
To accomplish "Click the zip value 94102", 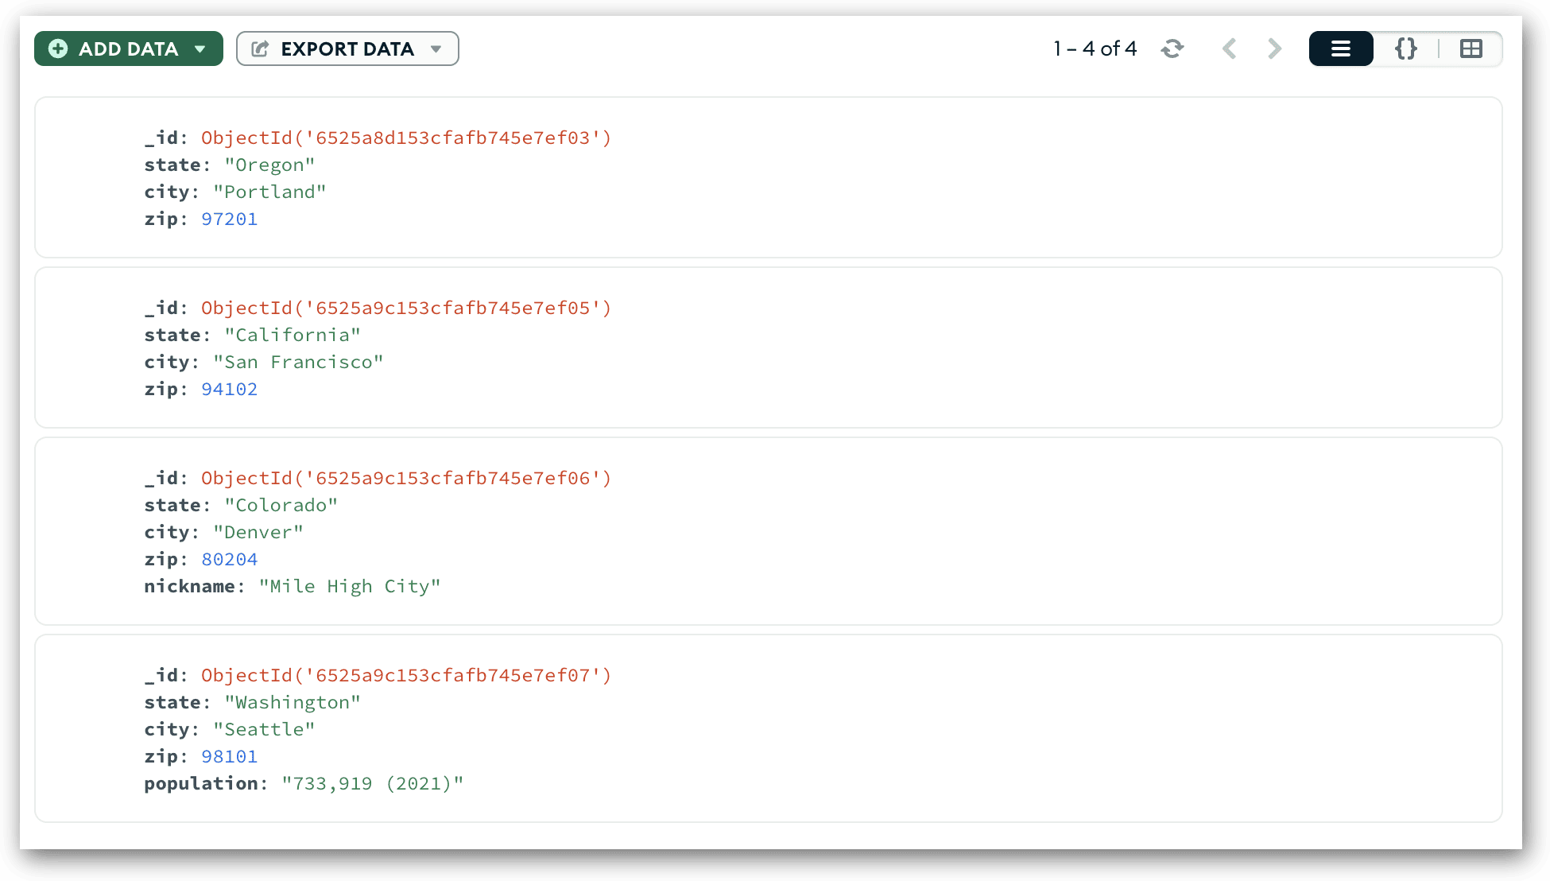I will click(x=230, y=389).
